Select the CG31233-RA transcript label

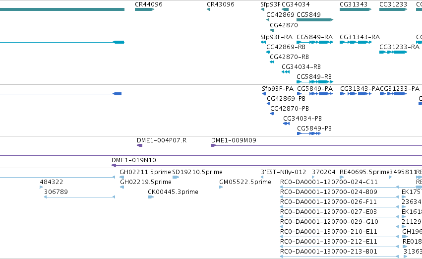coord(399,47)
